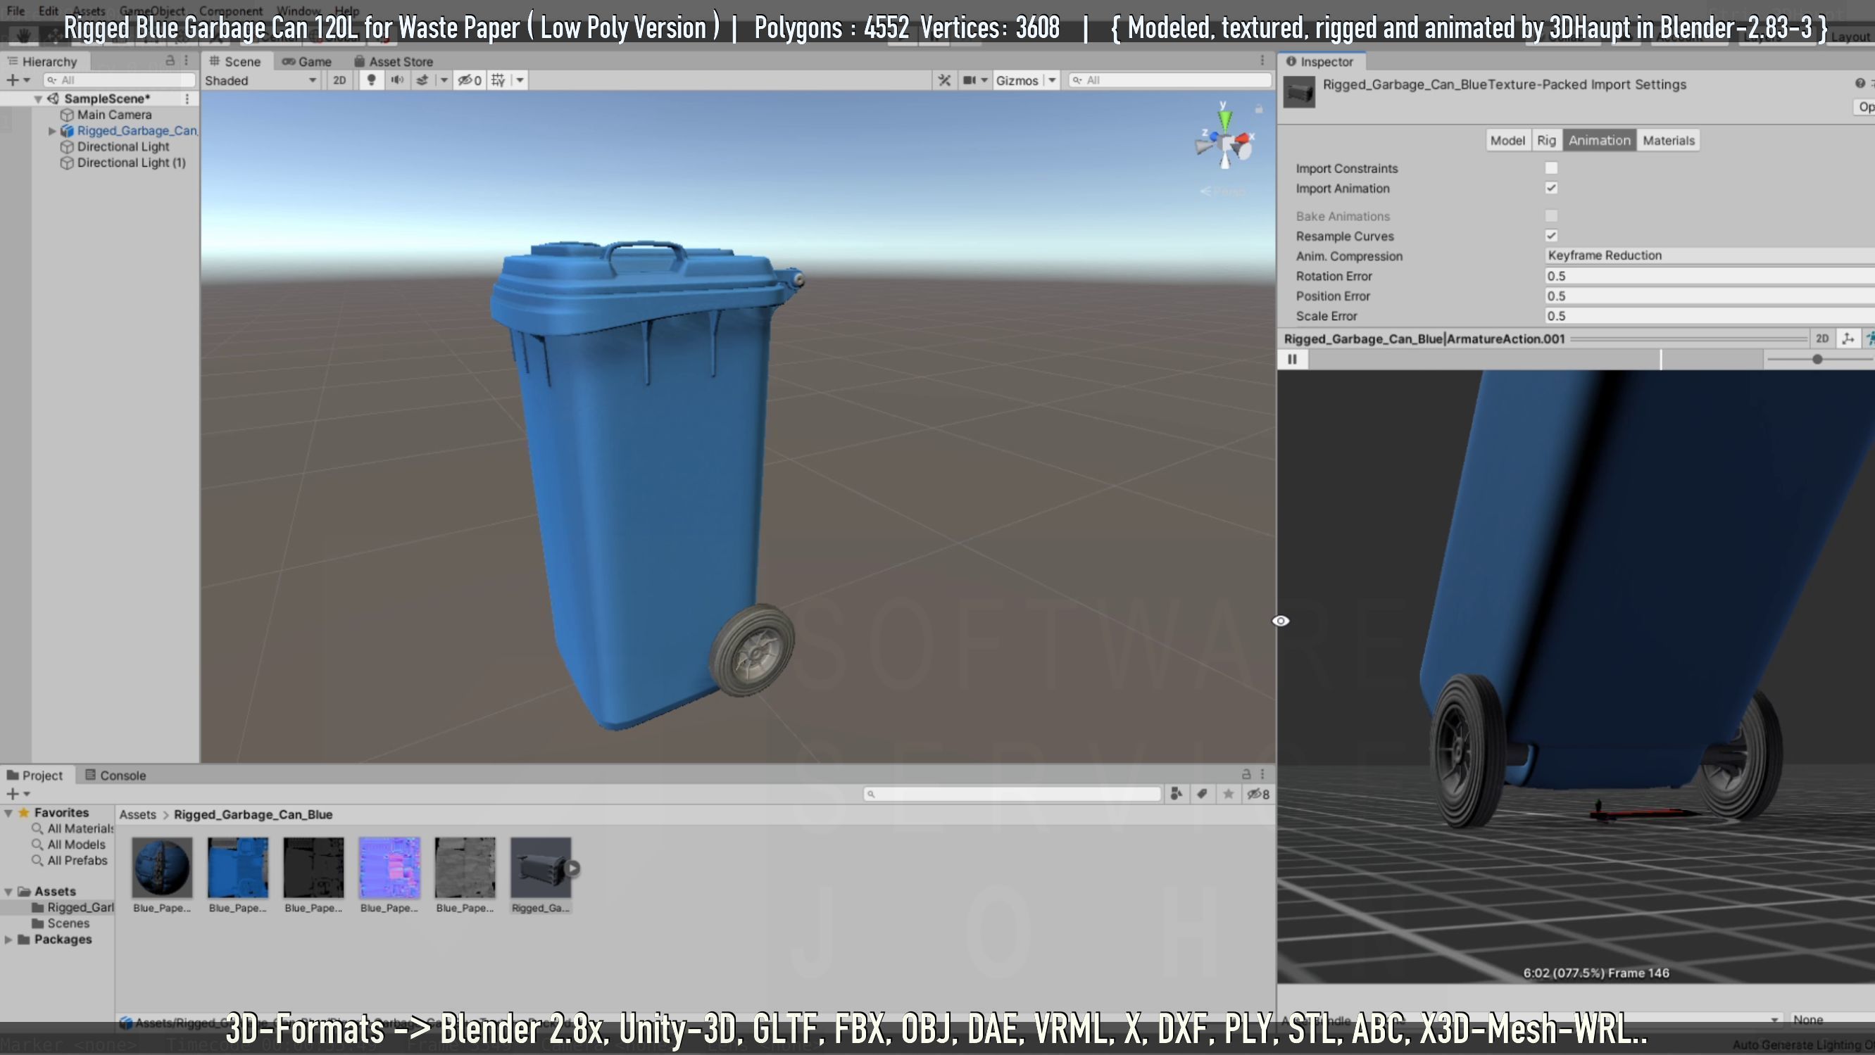
Task: Click the Scene view search field
Action: [1169, 80]
